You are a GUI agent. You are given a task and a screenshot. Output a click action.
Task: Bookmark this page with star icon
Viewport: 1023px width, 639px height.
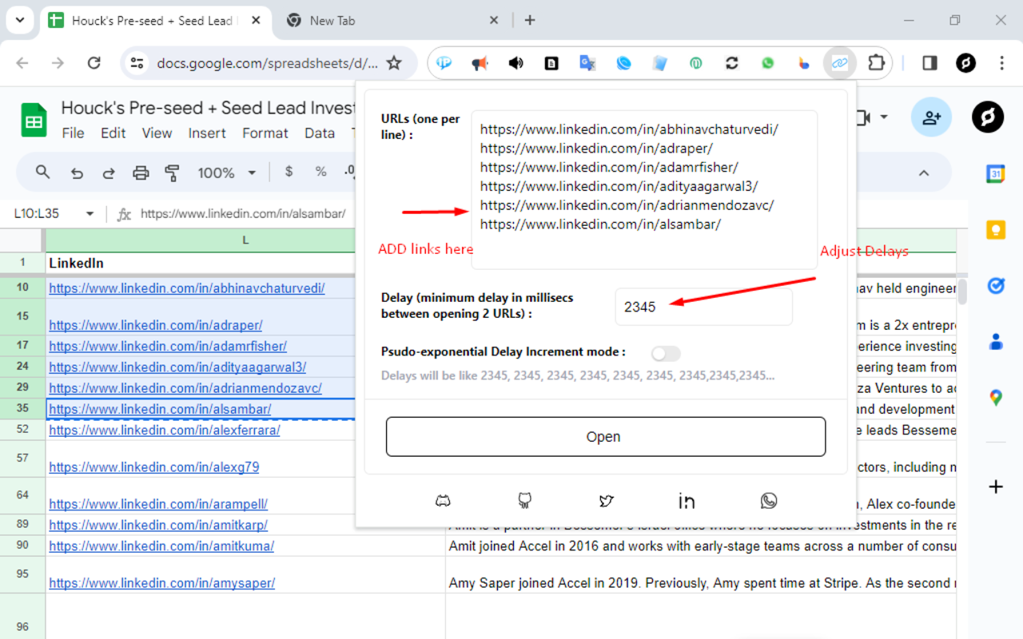pos(393,63)
